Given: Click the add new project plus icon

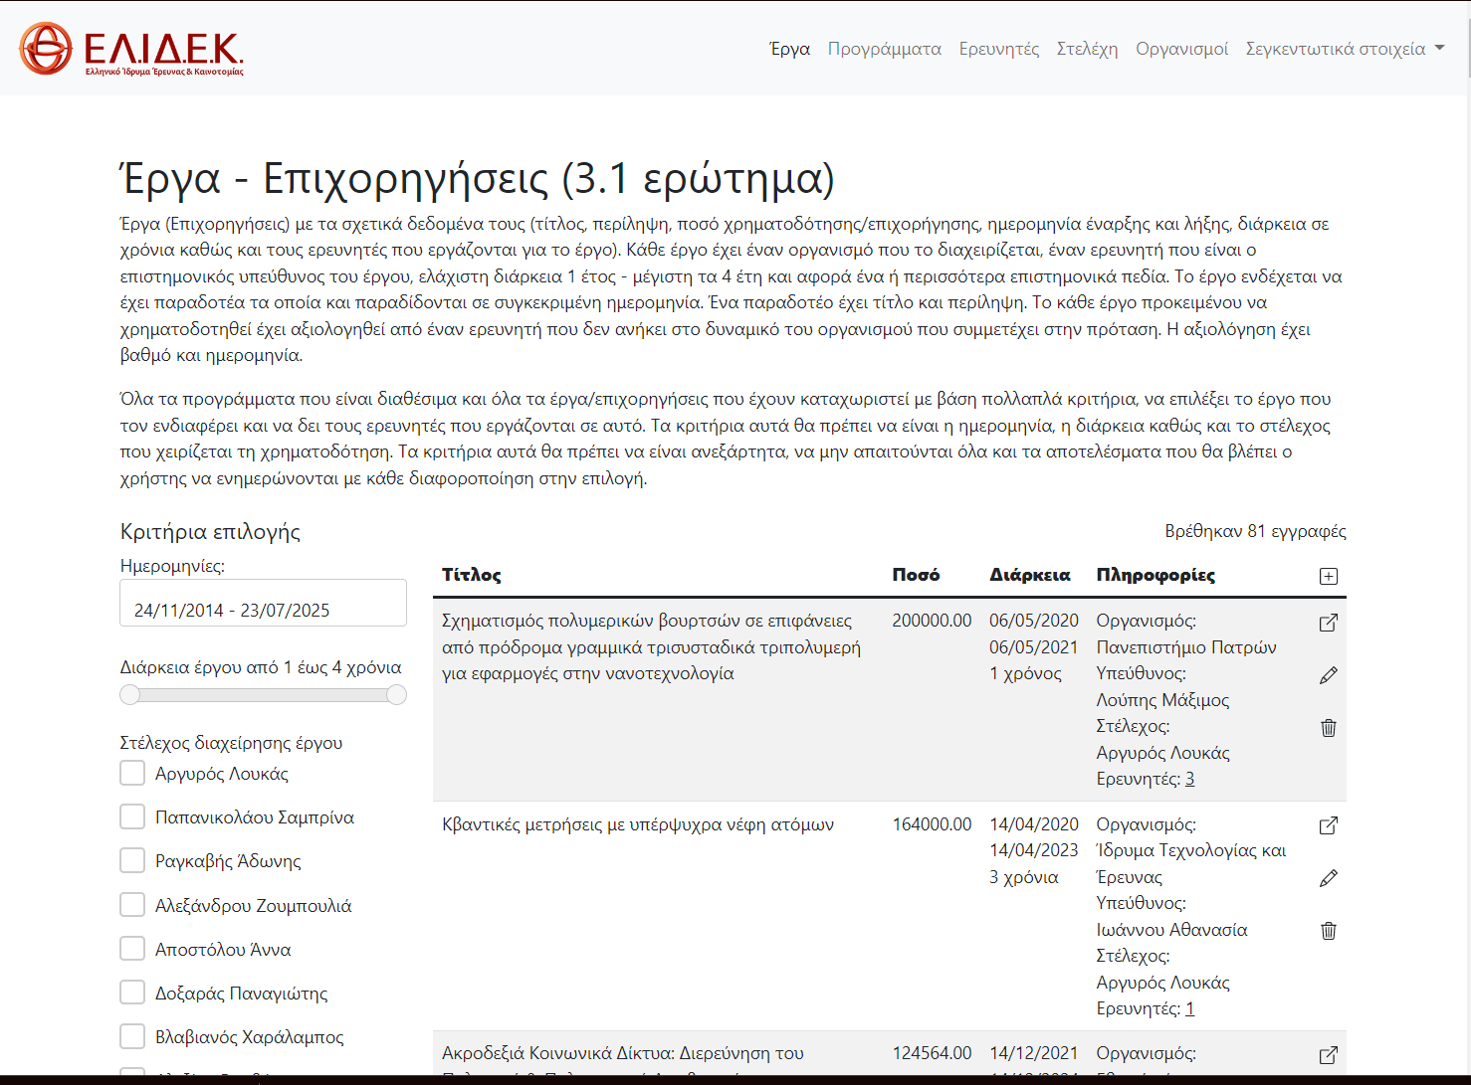Looking at the screenshot, I should pyautogui.click(x=1328, y=576).
